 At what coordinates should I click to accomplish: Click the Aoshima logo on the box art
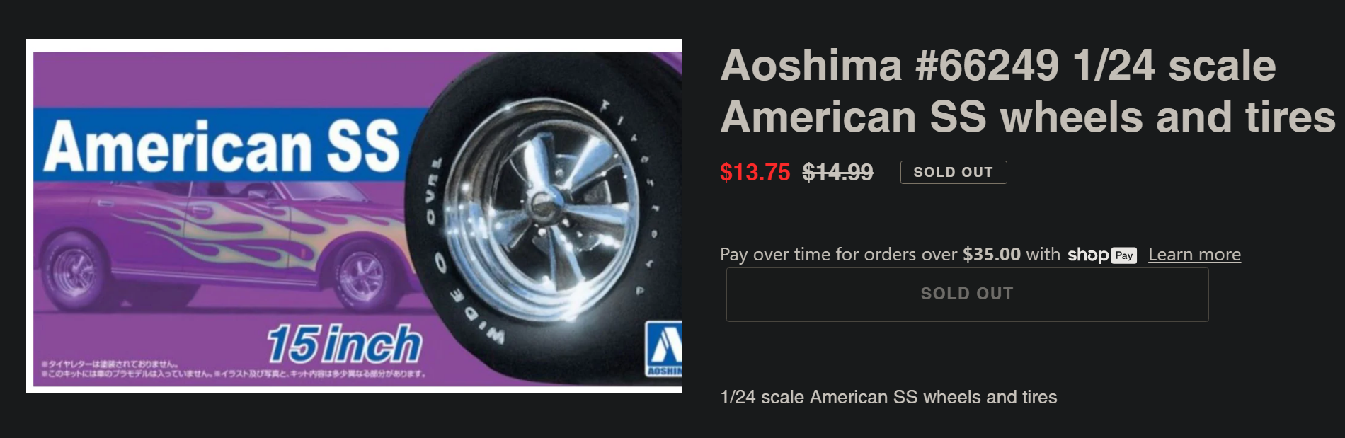pyautogui.click(x=663, y=349)
